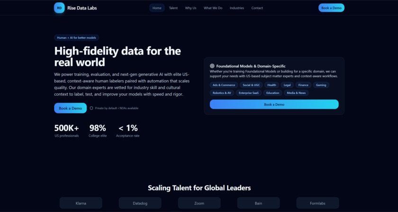The height and width of the screenshot is (212, 398).
Task: Click the Rise Data Labs brand name
Action: pyautogui.click(x=82, y=8)
